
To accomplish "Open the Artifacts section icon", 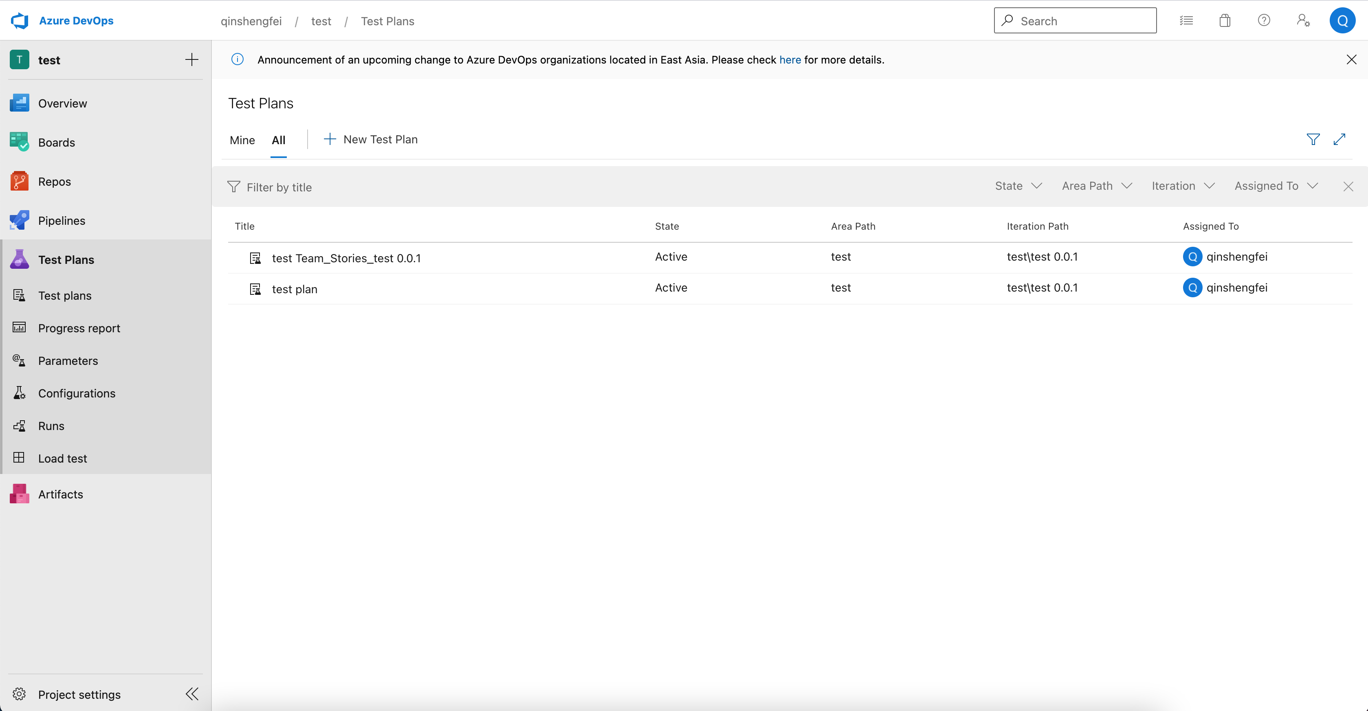I will pyautogui.click(x=20, y=494).
